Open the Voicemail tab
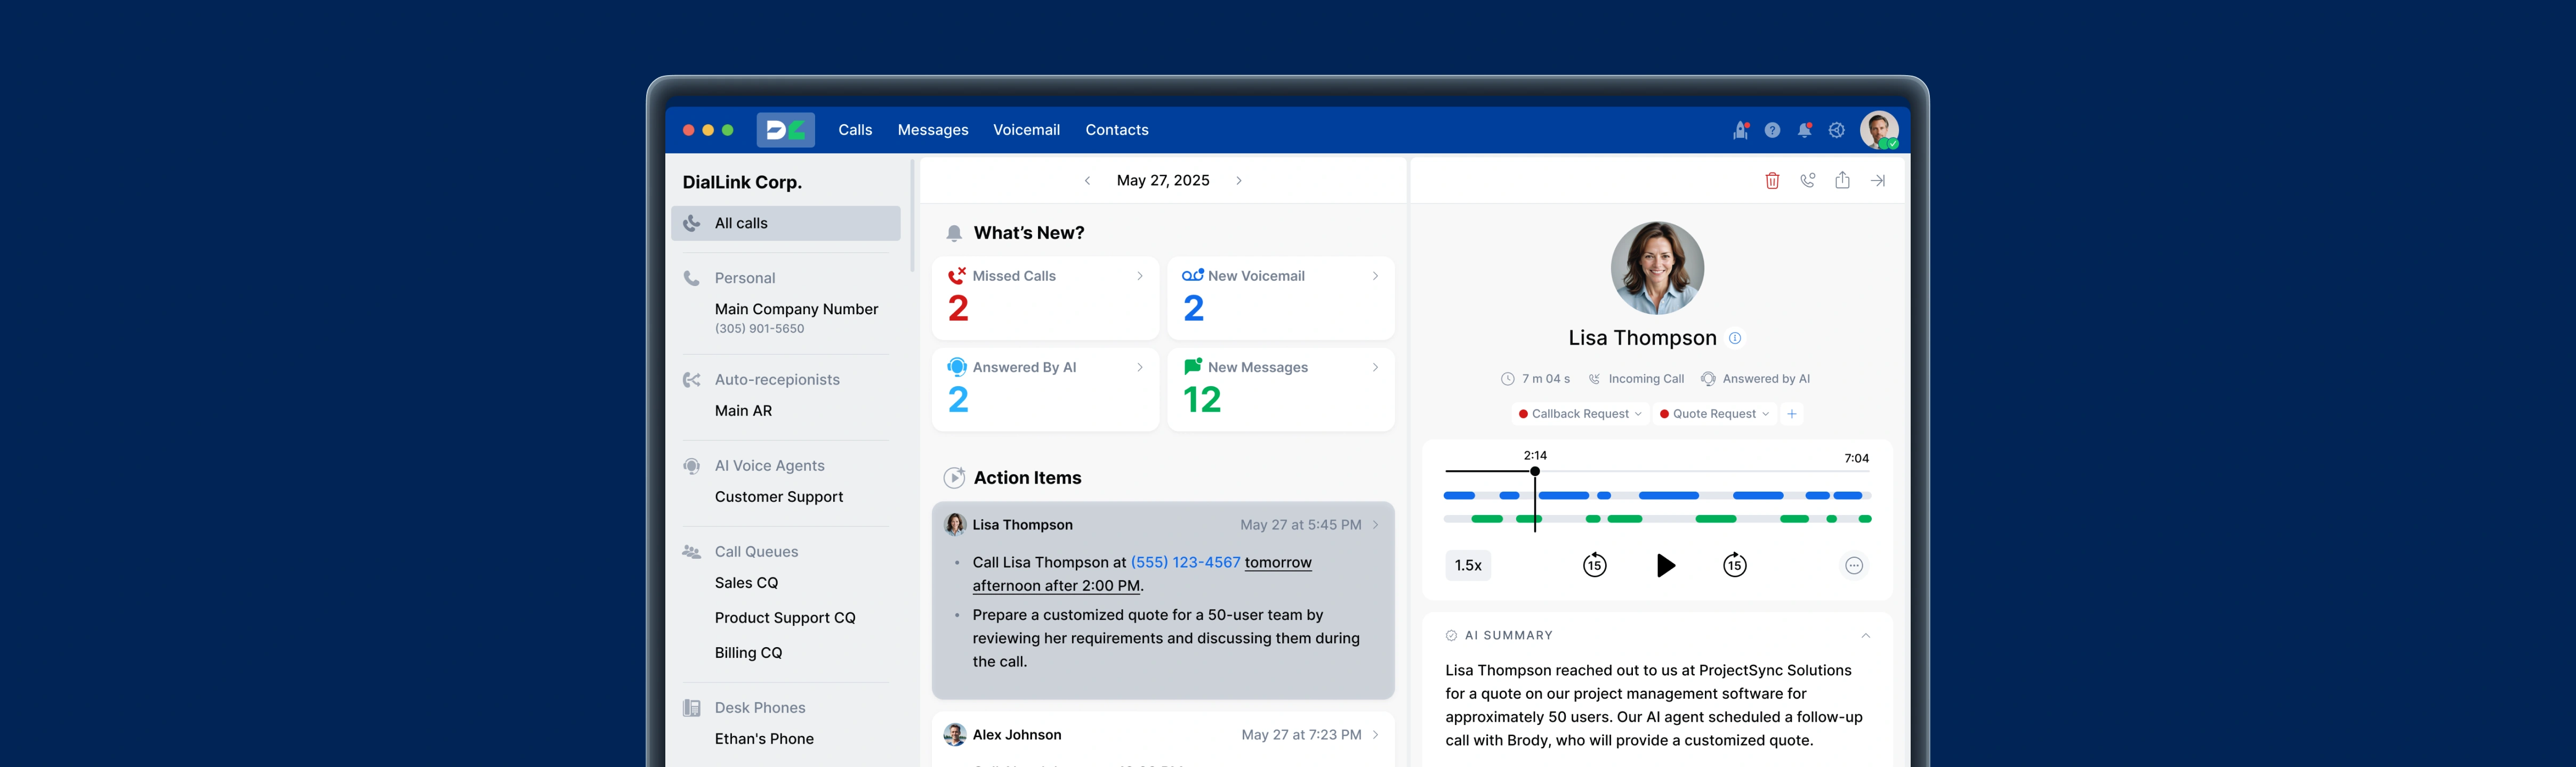This screenshot has height=767, width=2576. tap(1026, 130)
